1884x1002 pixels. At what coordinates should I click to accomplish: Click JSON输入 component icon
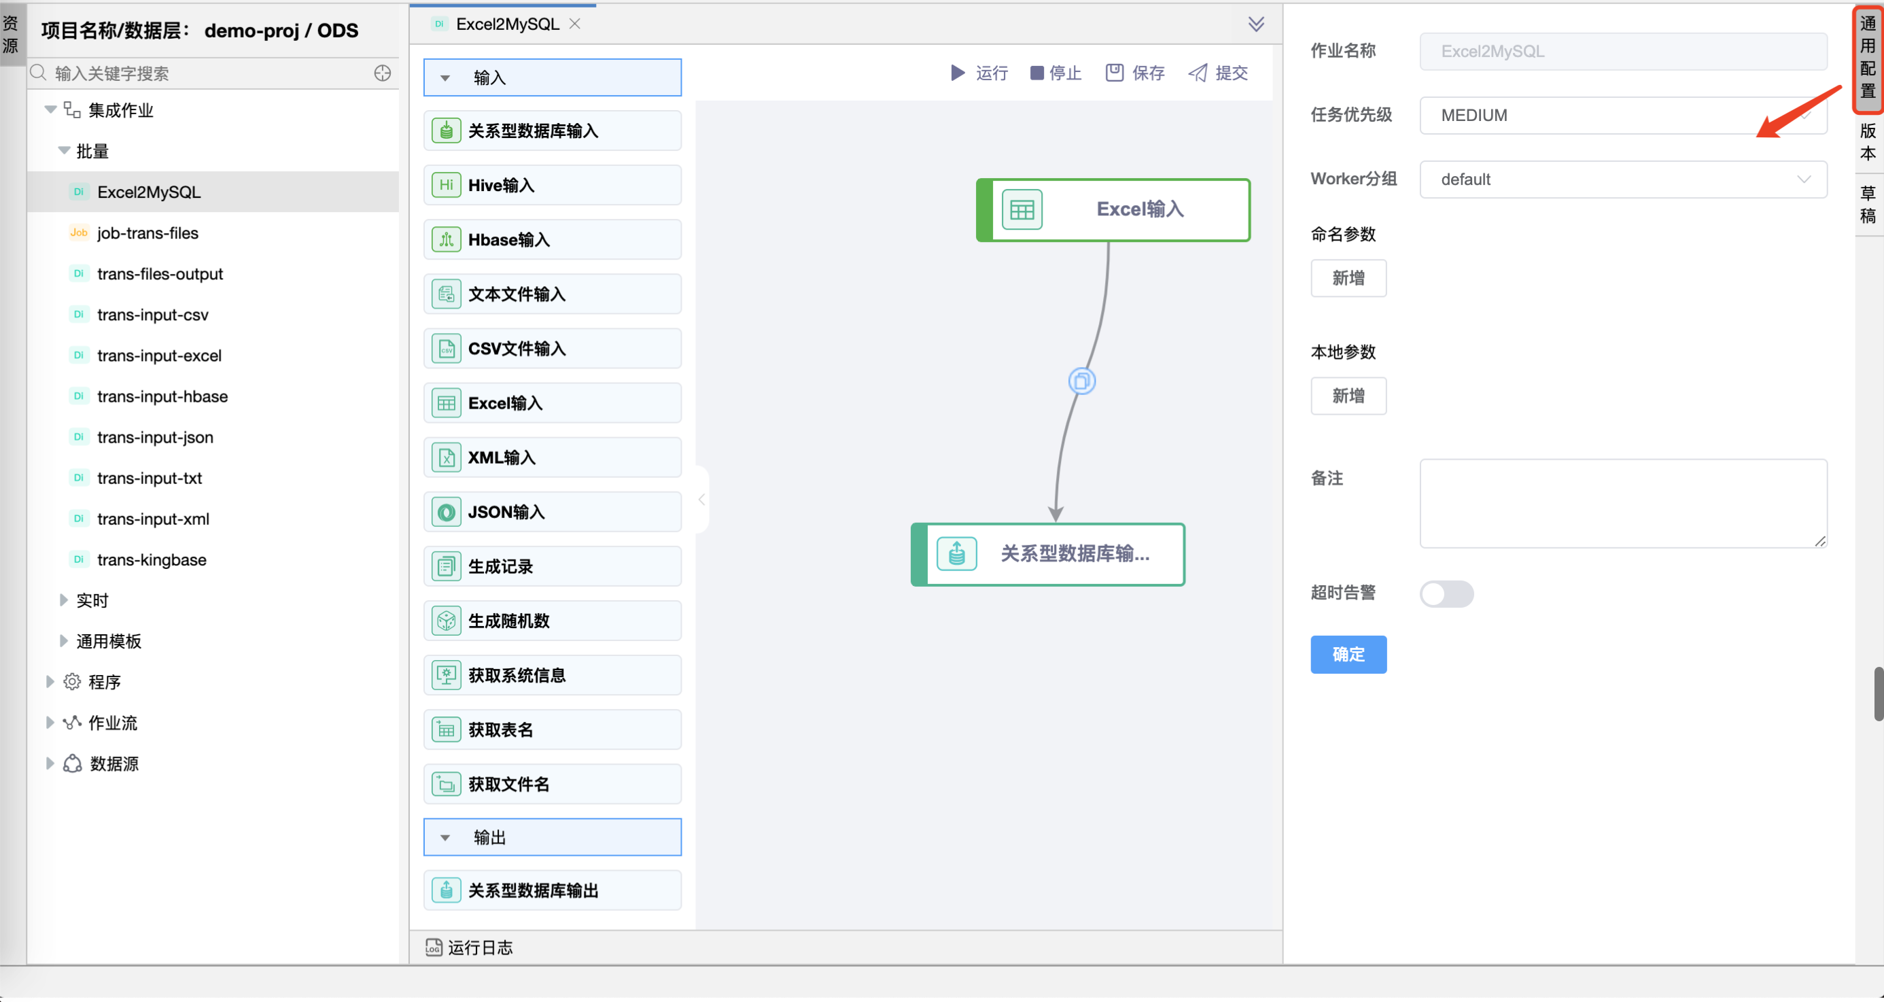coord(446,512)
